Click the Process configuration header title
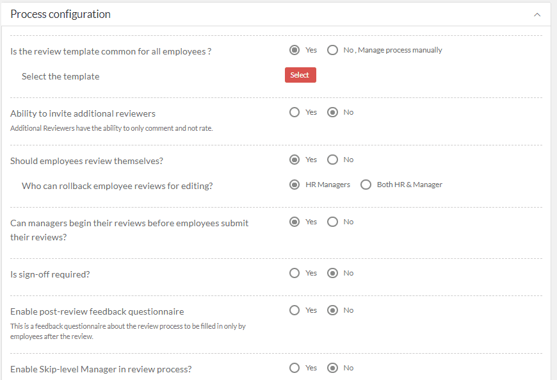557x380 pixels. (x=60, y=14)
